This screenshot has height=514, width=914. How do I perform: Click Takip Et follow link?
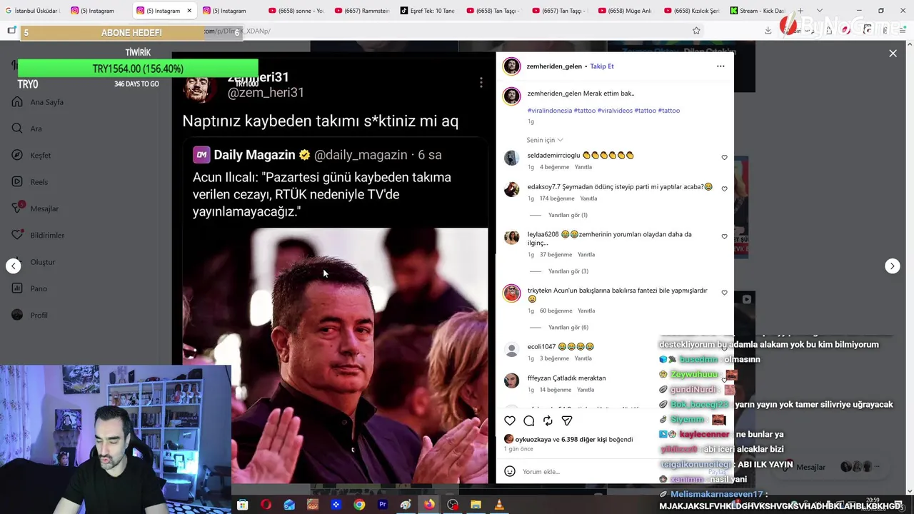click(602, 66)
